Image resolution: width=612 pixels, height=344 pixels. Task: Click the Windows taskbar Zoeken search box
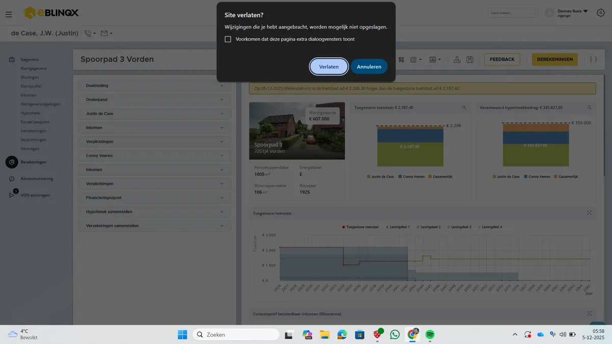[x=236, y=335]
